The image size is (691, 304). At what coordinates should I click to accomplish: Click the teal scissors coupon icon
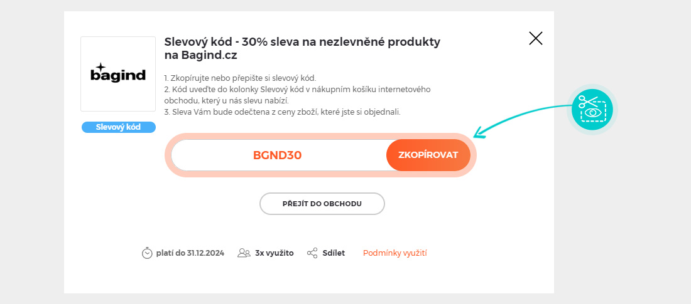click(x=592, y=108)
